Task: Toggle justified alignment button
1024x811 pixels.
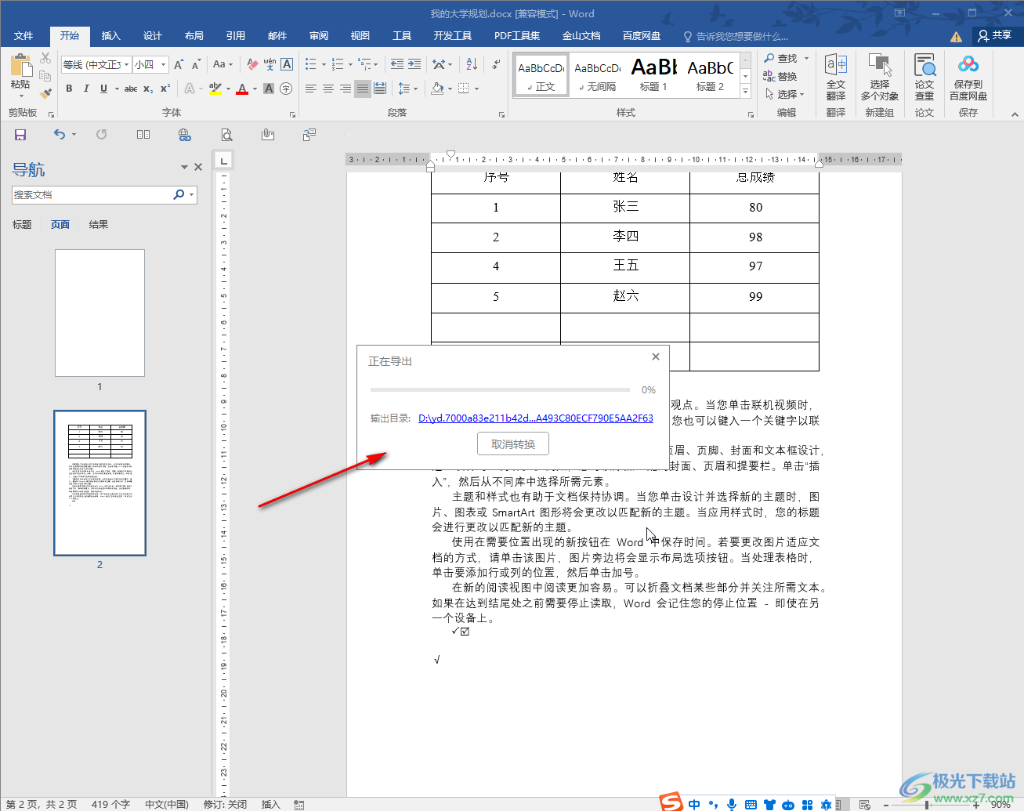Action: [x=363, y=89]
